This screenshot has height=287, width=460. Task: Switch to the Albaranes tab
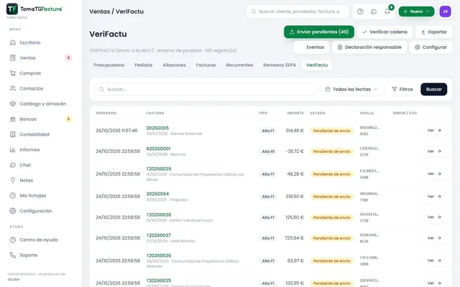(x=174, y=65)
